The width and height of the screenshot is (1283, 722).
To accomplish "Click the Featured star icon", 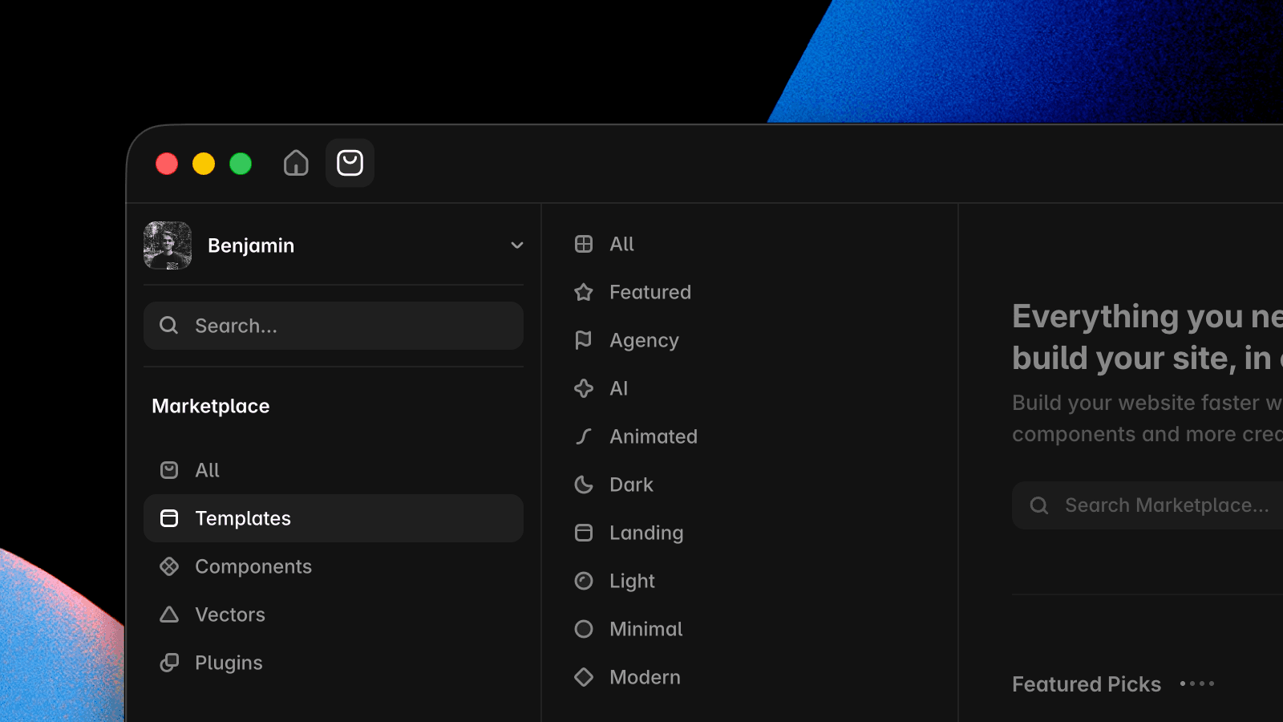I will point(584,292).
